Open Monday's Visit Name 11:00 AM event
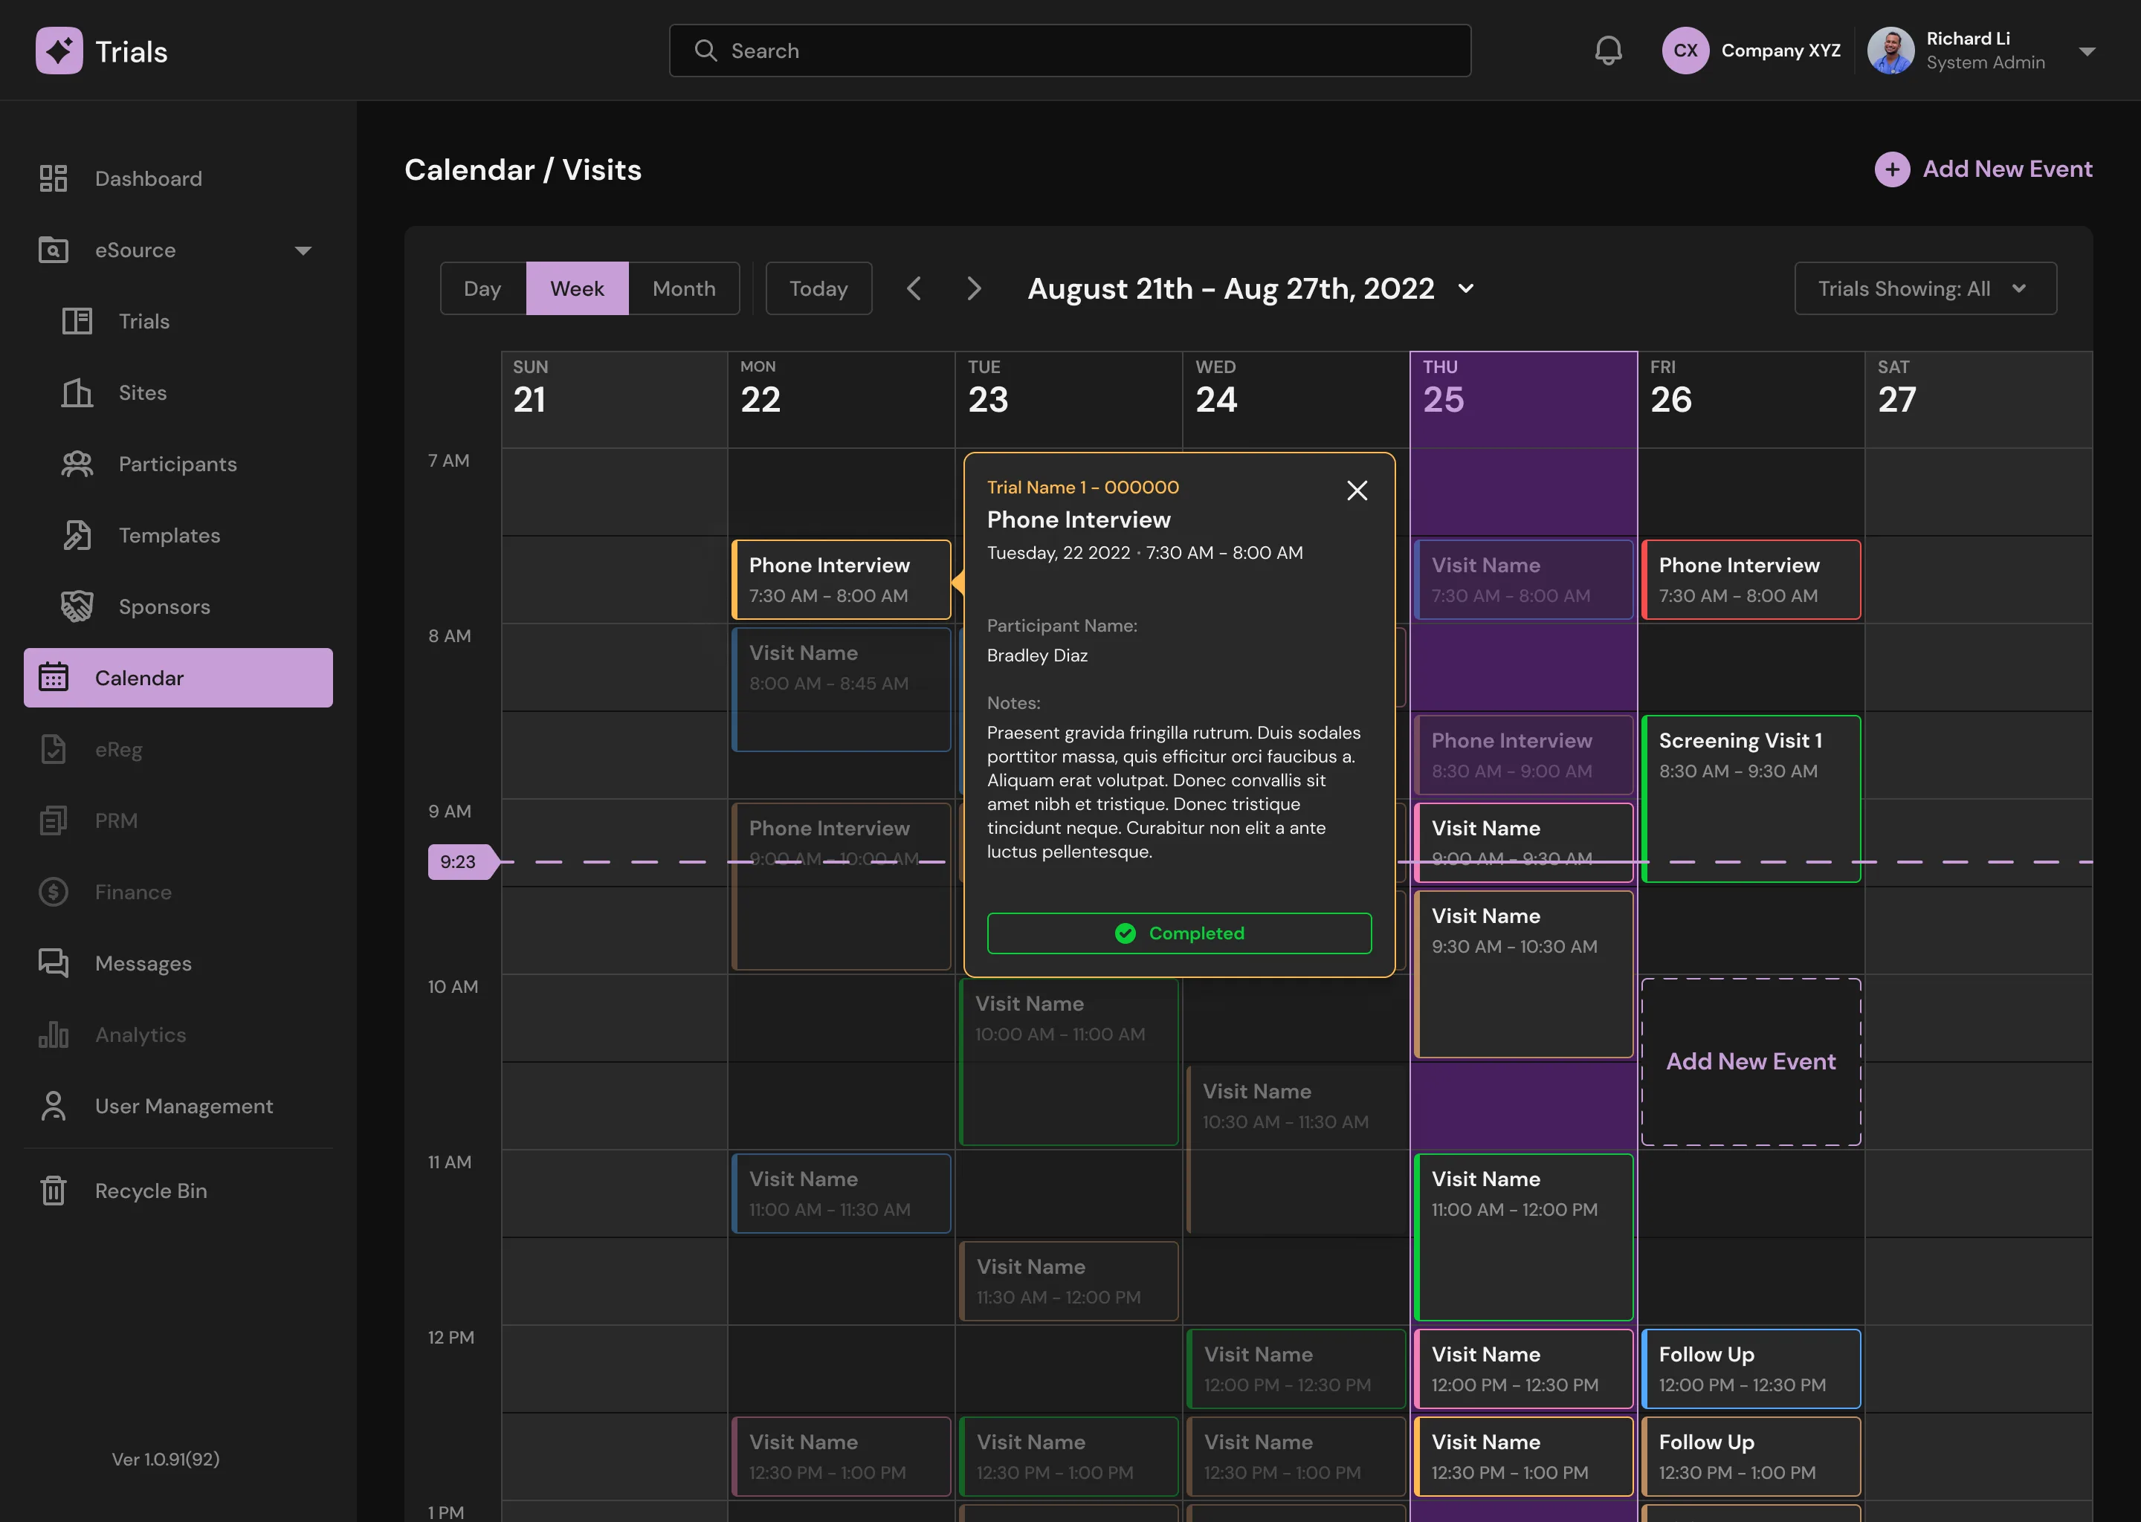The height and width of the screenshot is (1522, 2141). coord(841,1193)
